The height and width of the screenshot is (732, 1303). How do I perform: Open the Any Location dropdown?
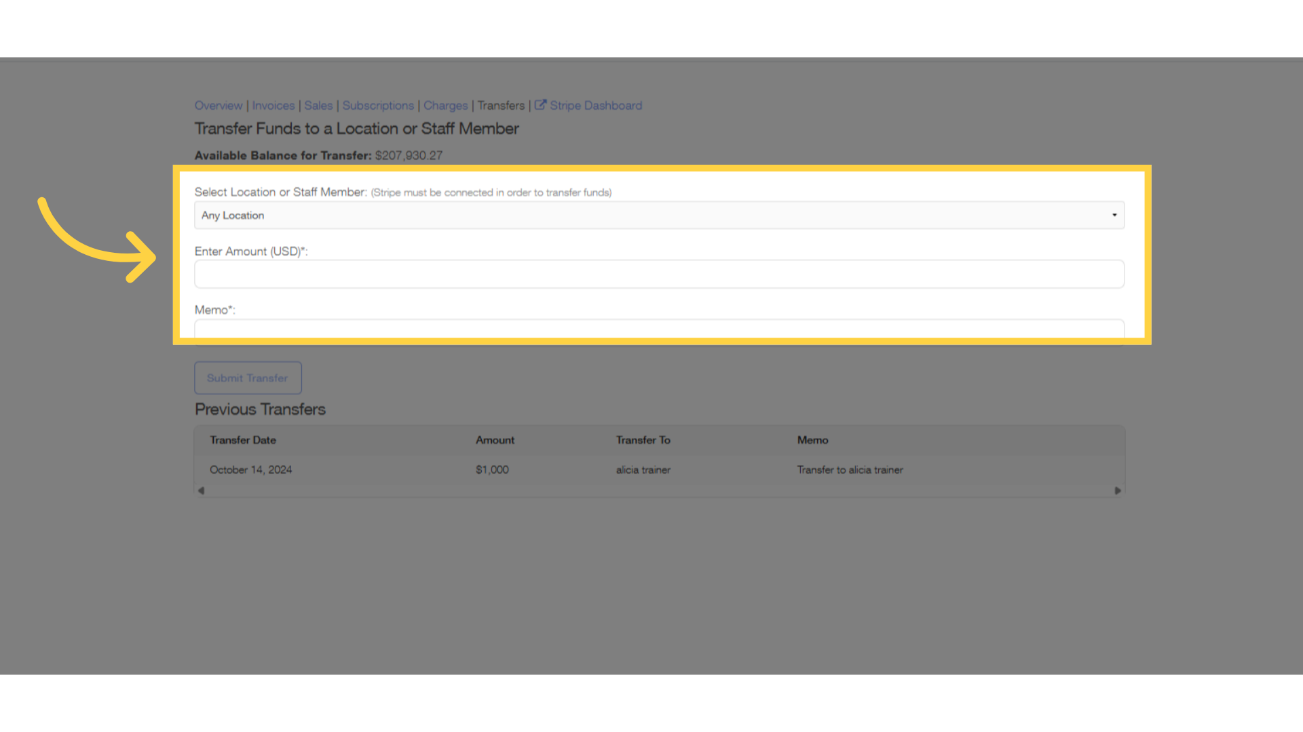(659, 215)
